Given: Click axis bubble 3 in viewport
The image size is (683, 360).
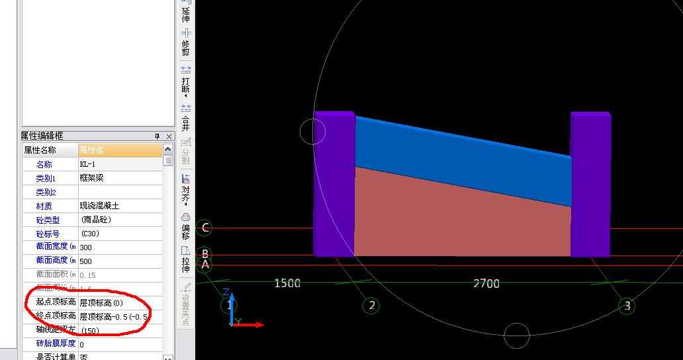Looking at the screenshot, I should 627,305.
